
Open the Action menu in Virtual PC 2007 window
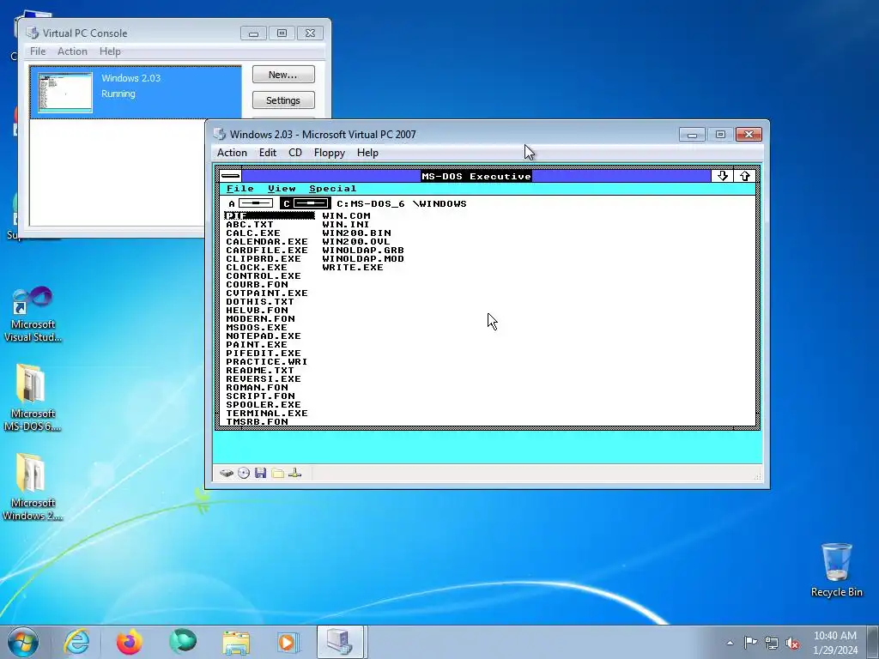click(232, 153)
